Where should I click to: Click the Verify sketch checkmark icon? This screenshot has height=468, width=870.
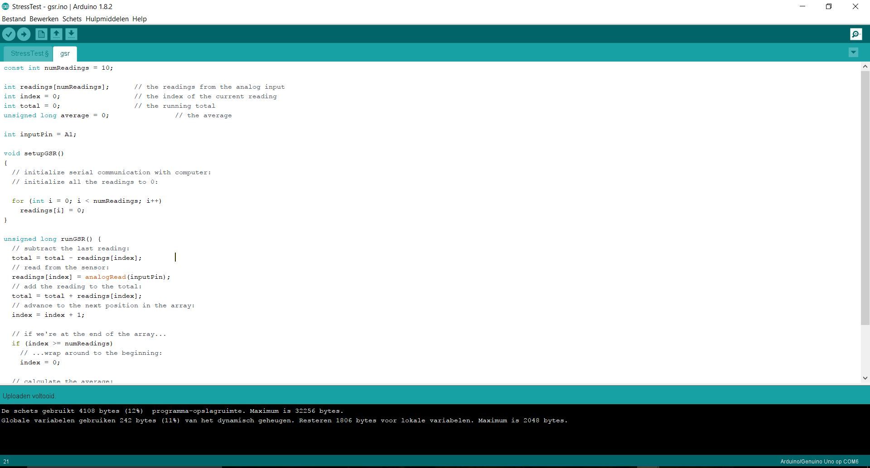tap(9, 34)
